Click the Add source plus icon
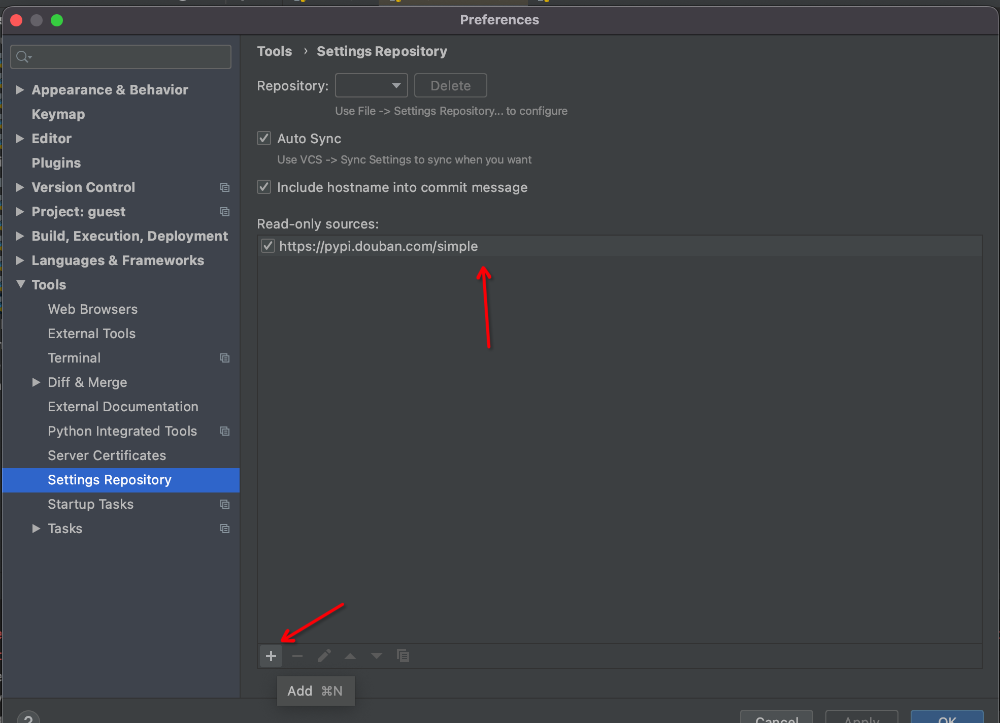The width and height of the screenshot is (1000, 723). [x=271, y=656]
